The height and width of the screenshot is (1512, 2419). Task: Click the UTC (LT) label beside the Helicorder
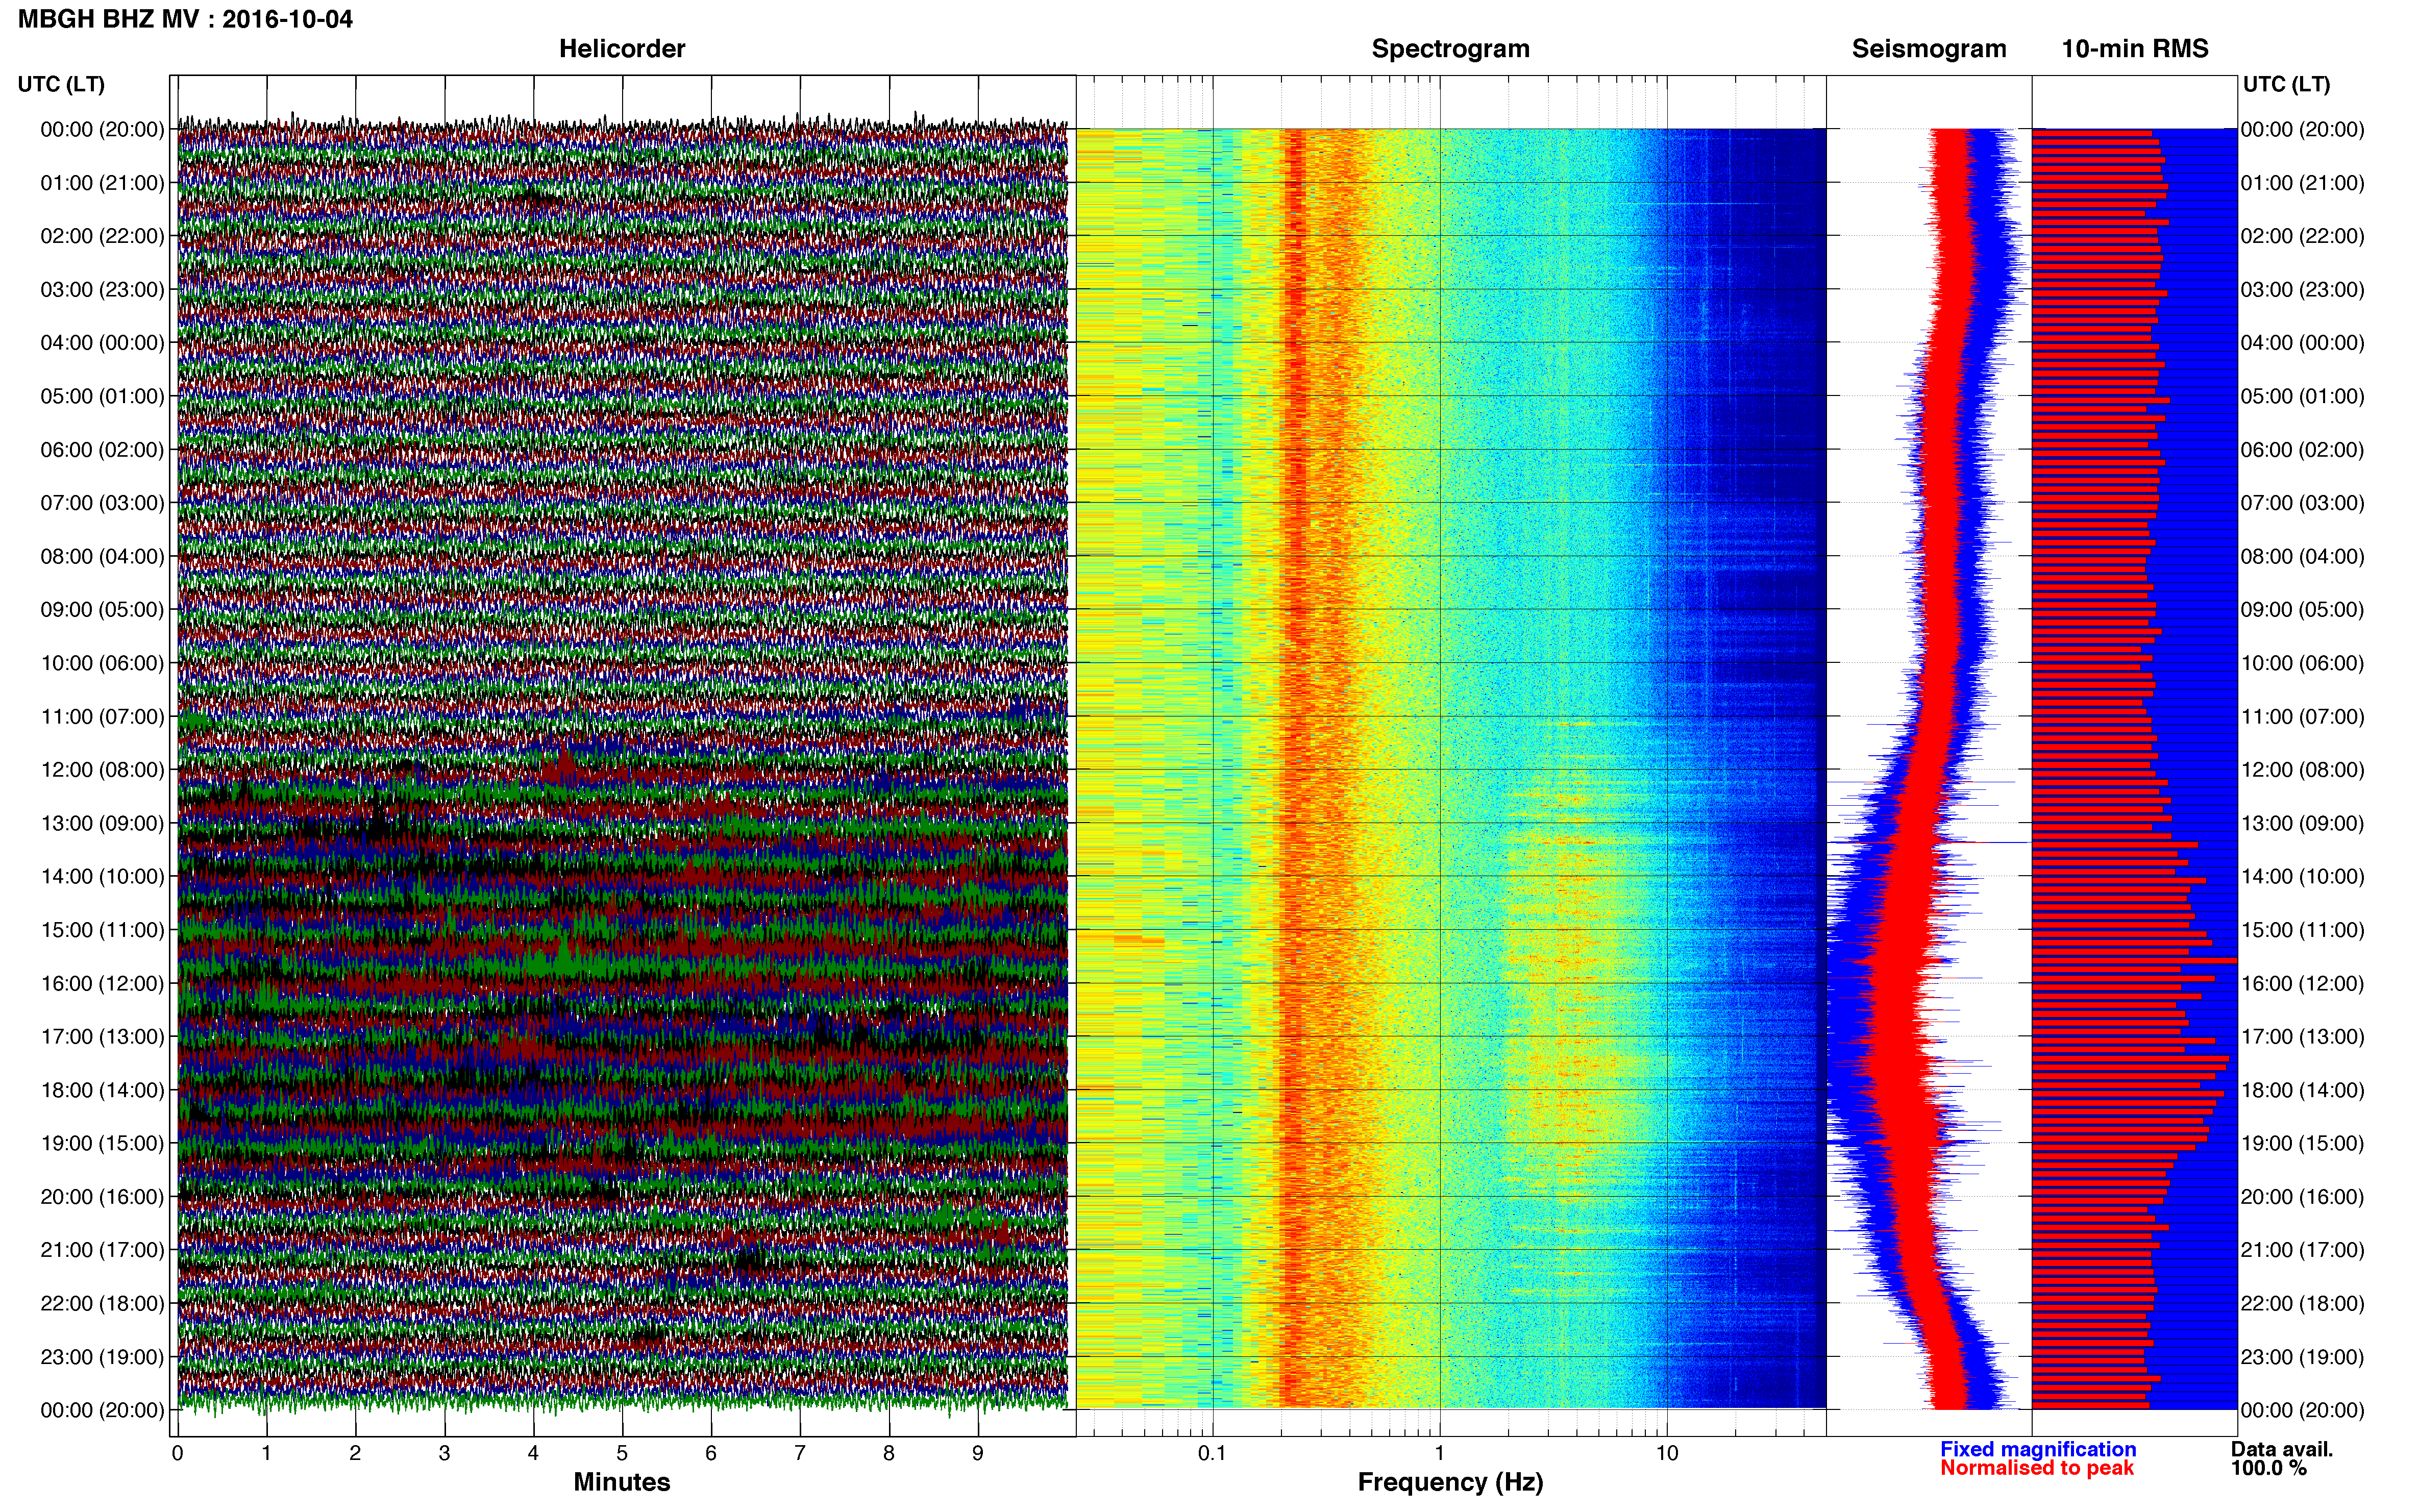pyautogui.click(x=61, y=84)
